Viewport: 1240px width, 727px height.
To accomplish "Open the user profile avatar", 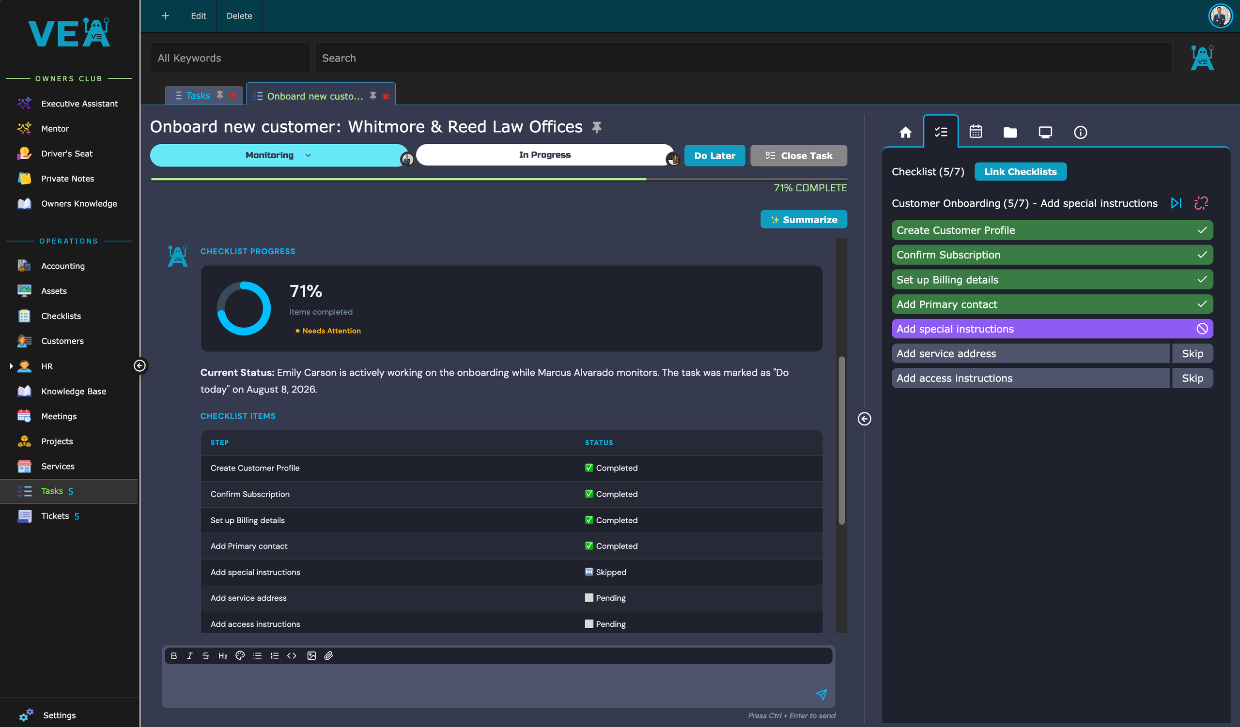I will point(1220,16).
